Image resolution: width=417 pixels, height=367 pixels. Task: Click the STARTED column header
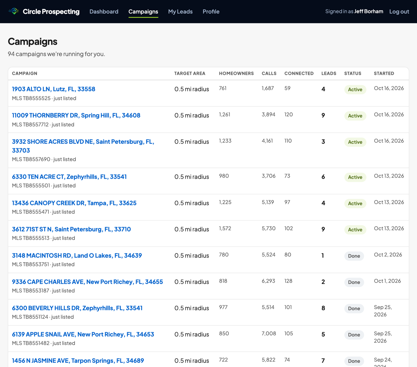[x=384, y=73]
